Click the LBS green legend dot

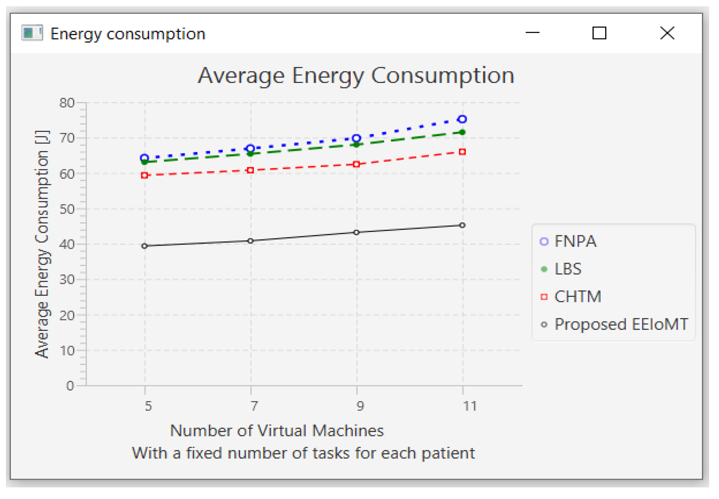[x=545, y=269]
